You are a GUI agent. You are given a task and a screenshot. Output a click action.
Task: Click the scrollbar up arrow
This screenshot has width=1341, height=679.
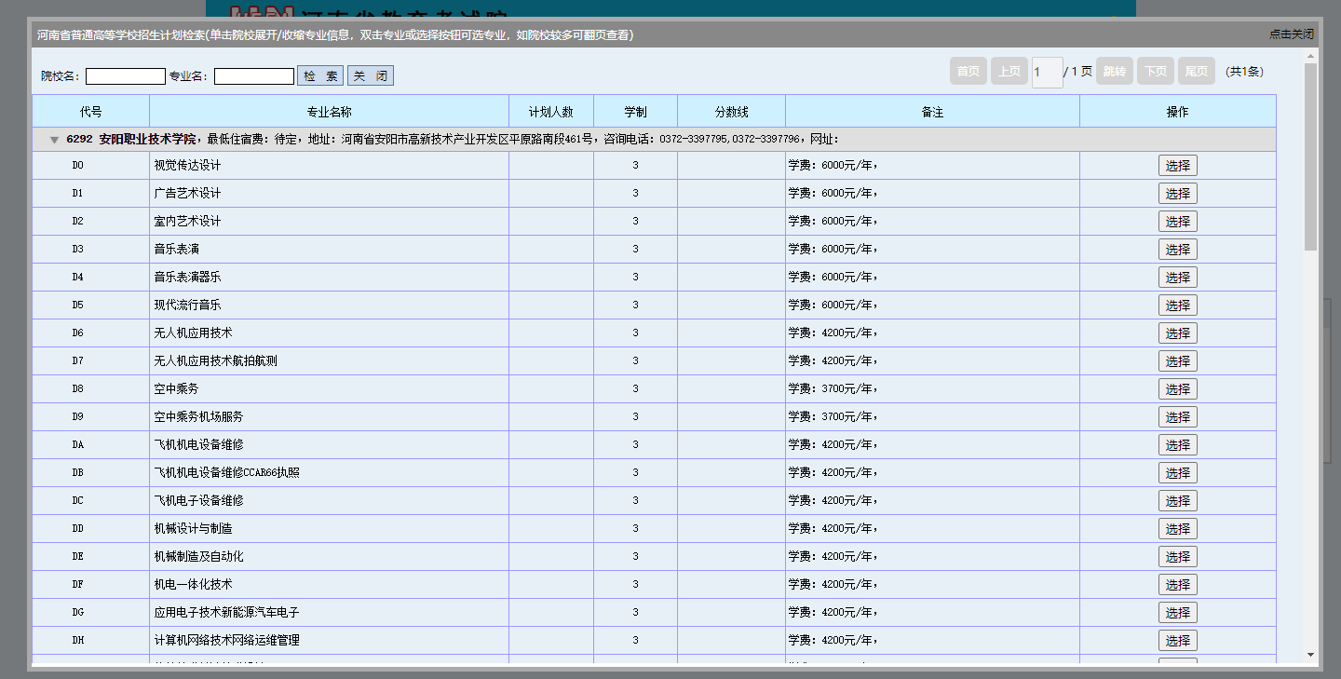[1310, 55]
